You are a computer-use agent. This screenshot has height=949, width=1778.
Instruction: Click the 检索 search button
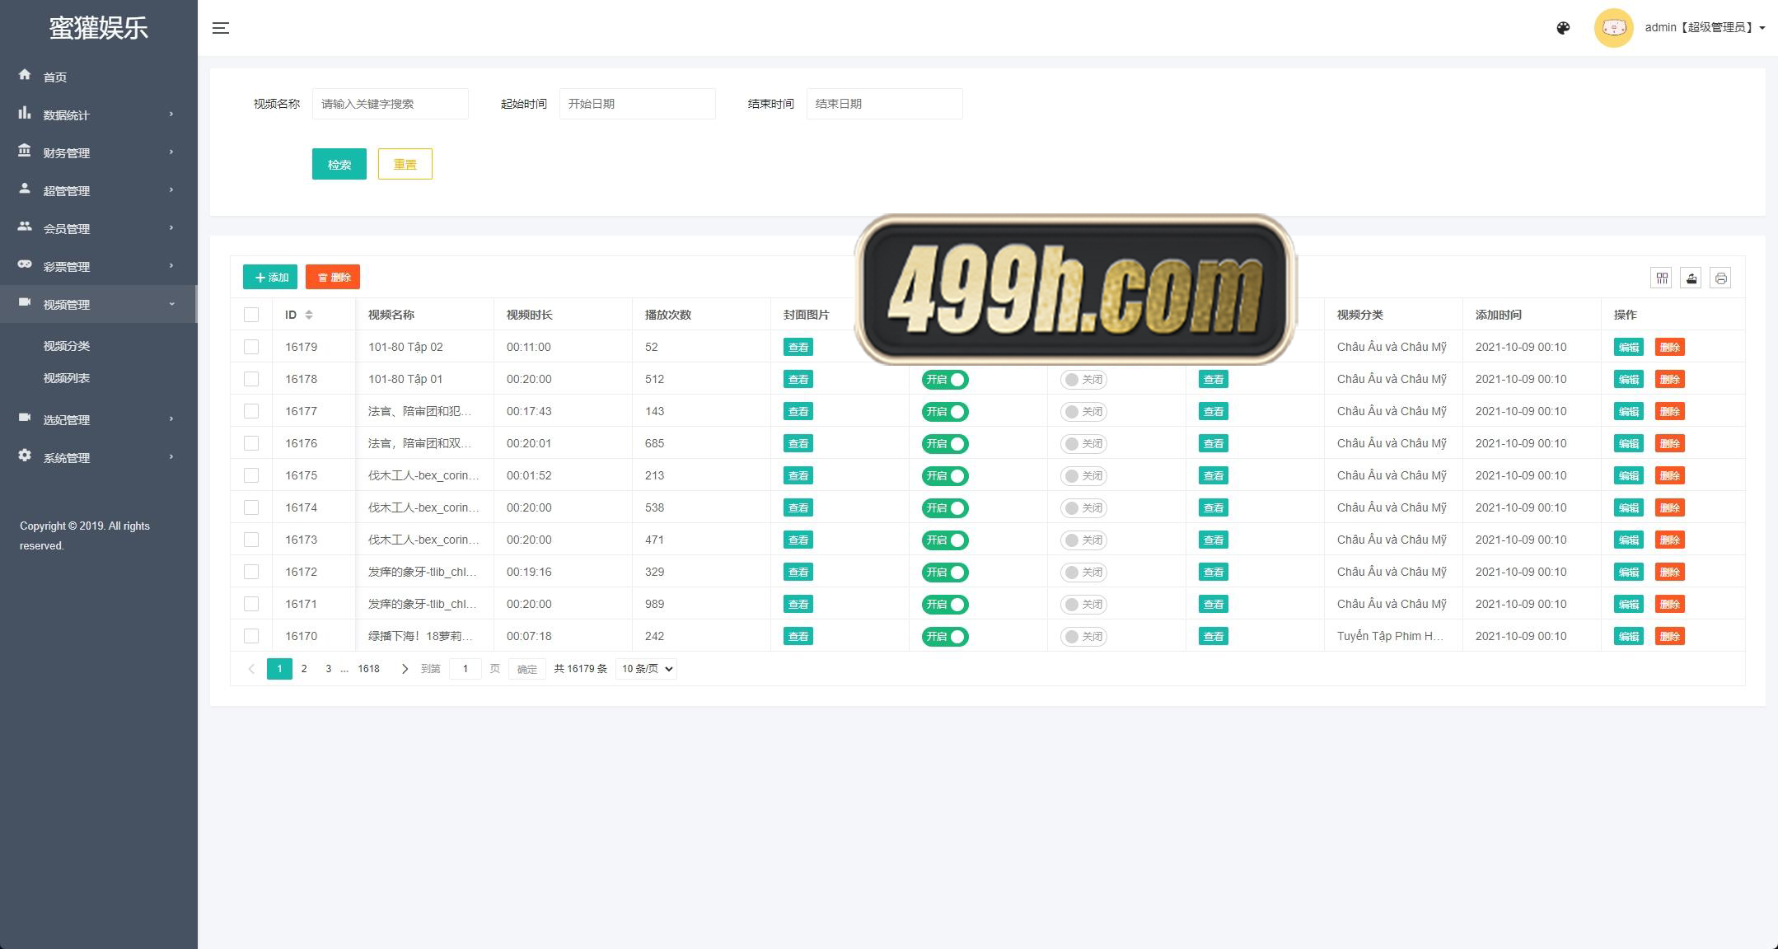click(x=339, y=164)
